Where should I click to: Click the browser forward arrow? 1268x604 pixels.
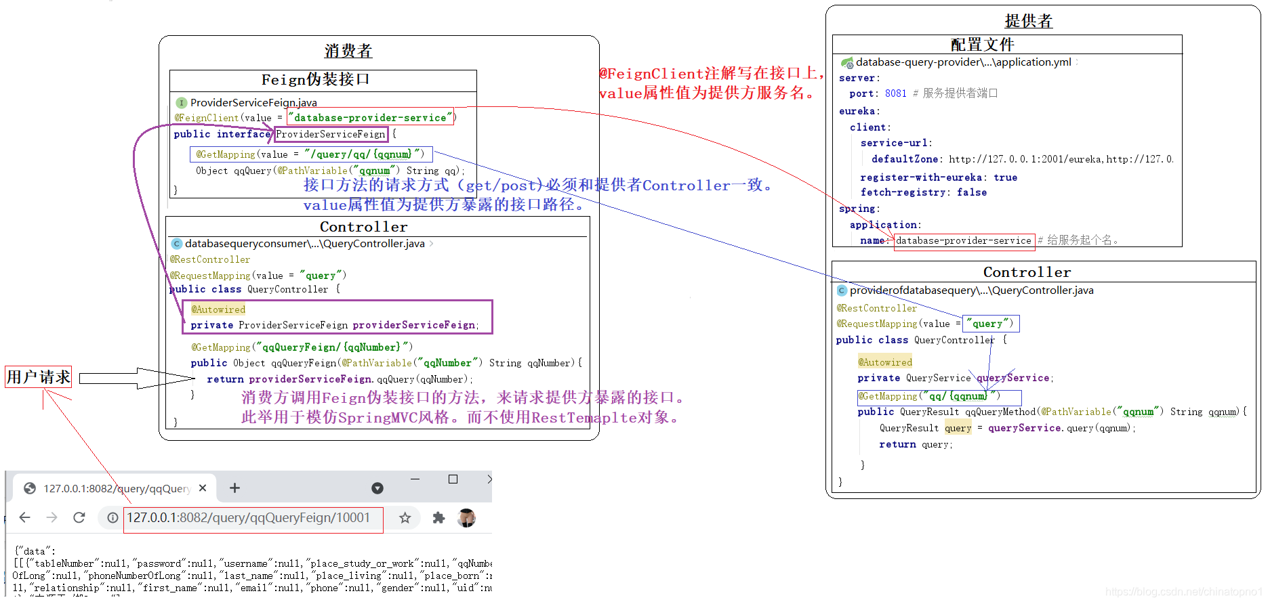pos(52,518)
